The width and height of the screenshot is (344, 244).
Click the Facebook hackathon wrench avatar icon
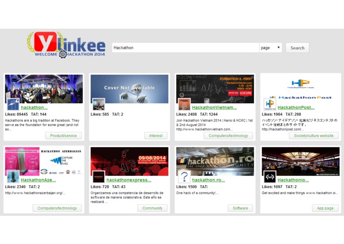click(13, 104)
